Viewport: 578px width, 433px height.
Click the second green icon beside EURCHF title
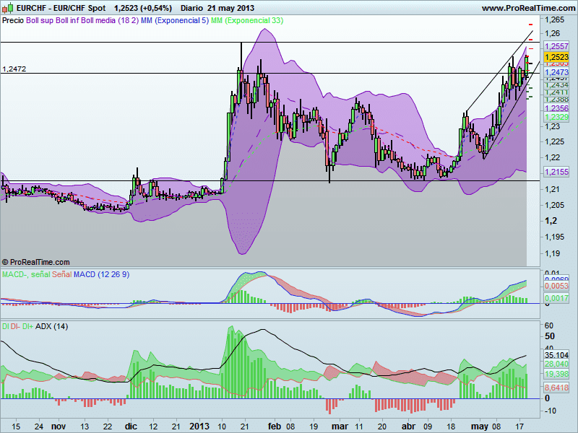click(11, 6)
